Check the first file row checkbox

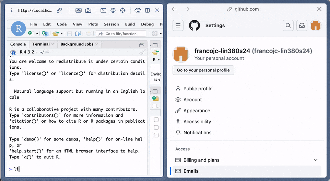[156, 120]
